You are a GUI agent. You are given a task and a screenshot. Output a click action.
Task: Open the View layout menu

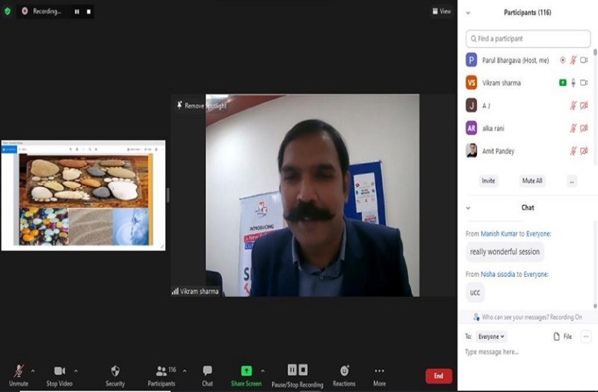click(442, 11)
